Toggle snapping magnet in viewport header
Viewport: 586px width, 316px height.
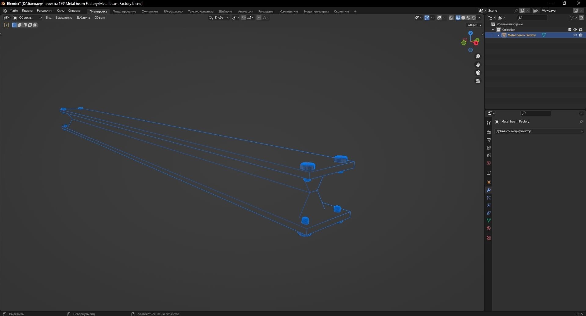pos(244,18)
